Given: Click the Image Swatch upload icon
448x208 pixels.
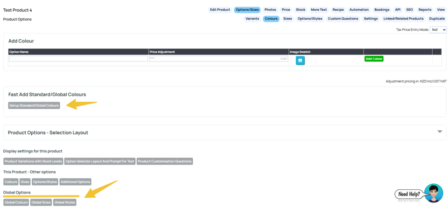Looking at the screenshot, I should [x=300, y=61].
